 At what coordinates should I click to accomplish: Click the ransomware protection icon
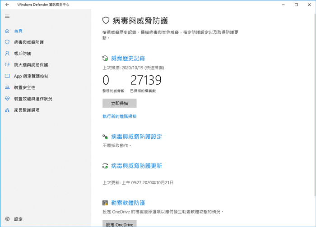(x=105, y=203)
